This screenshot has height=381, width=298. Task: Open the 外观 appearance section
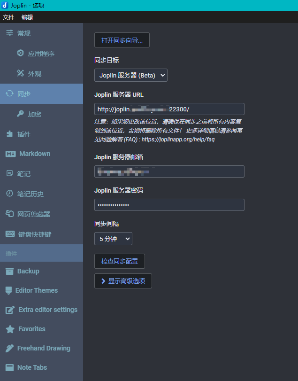click(41, 73)
